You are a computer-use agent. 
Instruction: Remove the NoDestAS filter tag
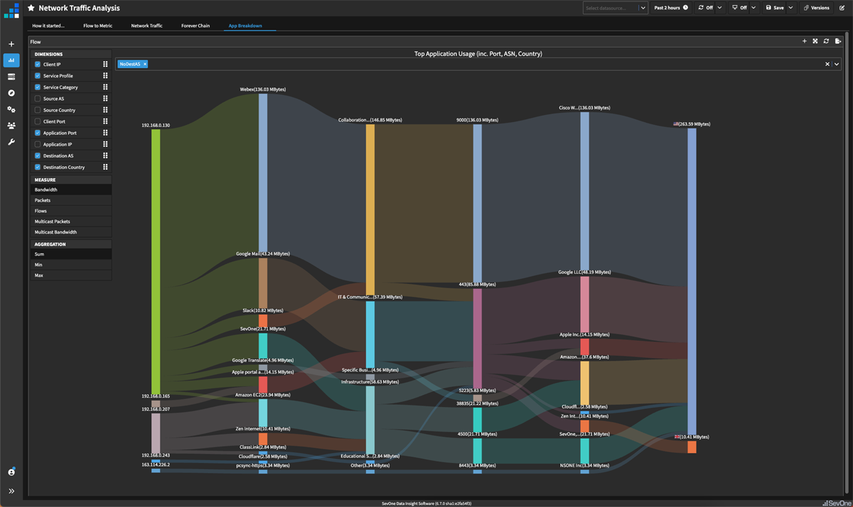[145, 64]
